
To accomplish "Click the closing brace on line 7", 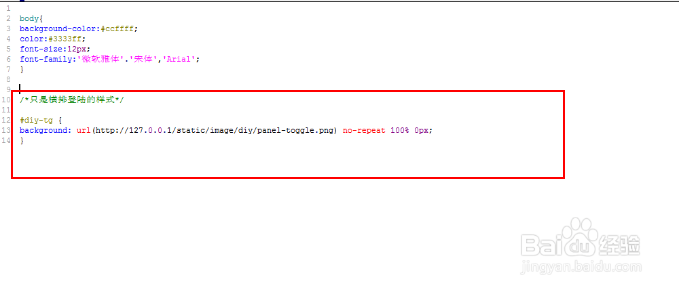I will (22, 69).
